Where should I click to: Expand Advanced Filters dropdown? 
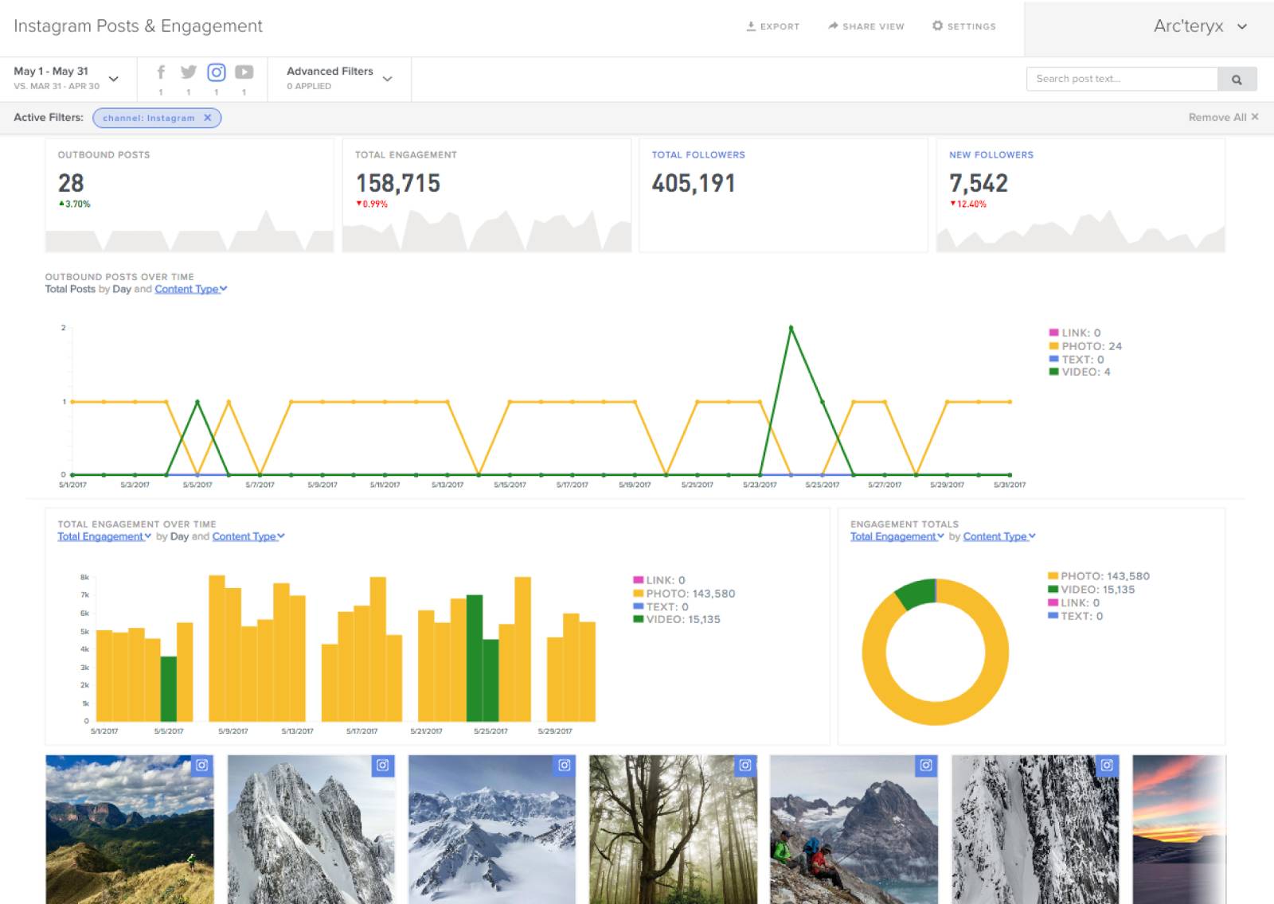pyautogui.click(x=340, y=78)
